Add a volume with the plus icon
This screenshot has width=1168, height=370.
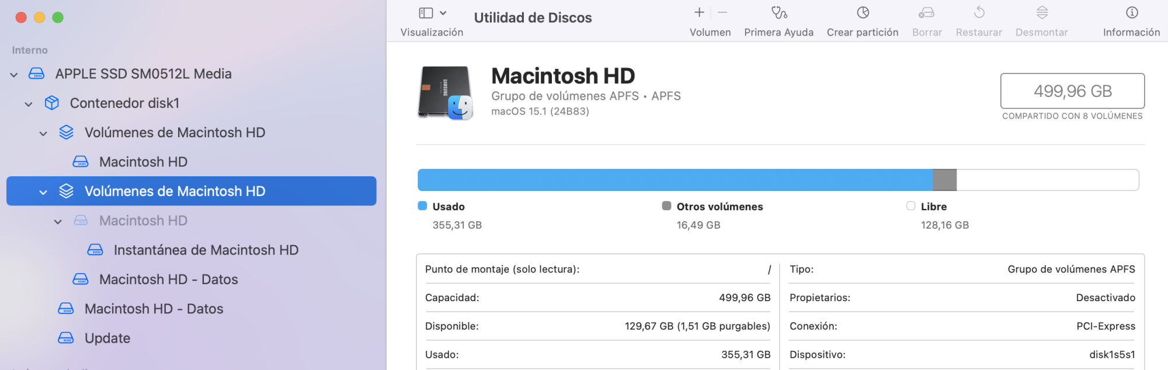(699, 12)
